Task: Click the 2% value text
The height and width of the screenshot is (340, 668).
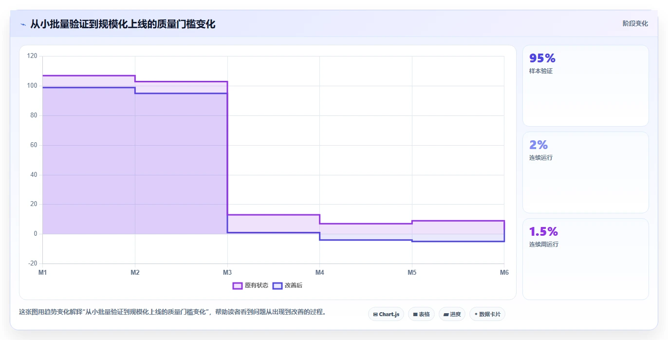Action: pos(538,145)
